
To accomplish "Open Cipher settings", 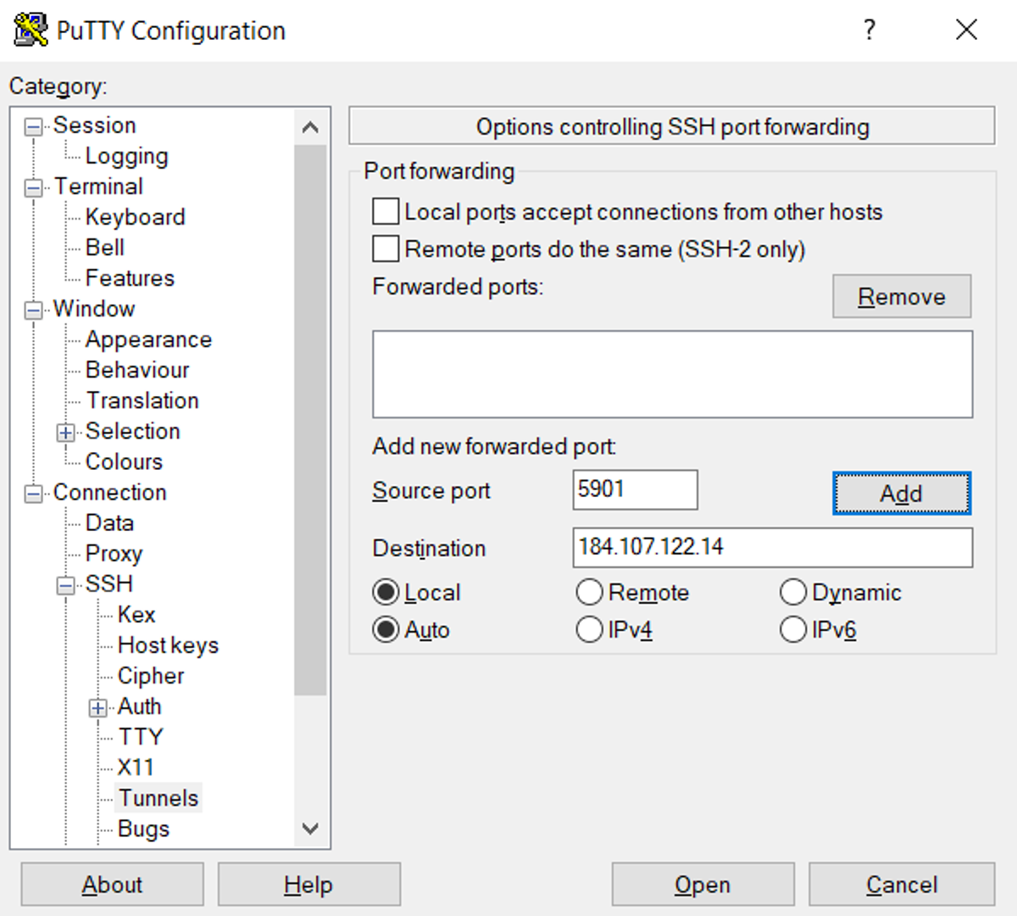I will point(150,675).
